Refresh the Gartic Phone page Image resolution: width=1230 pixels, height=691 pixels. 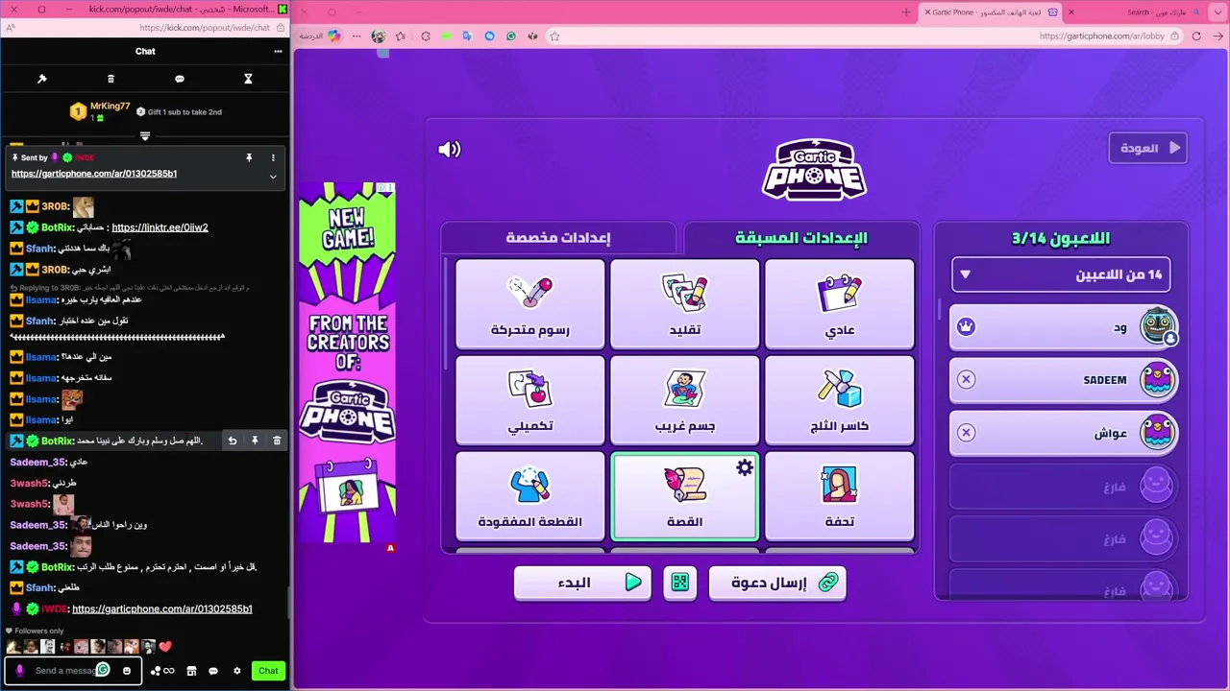tap(1196, 36)
